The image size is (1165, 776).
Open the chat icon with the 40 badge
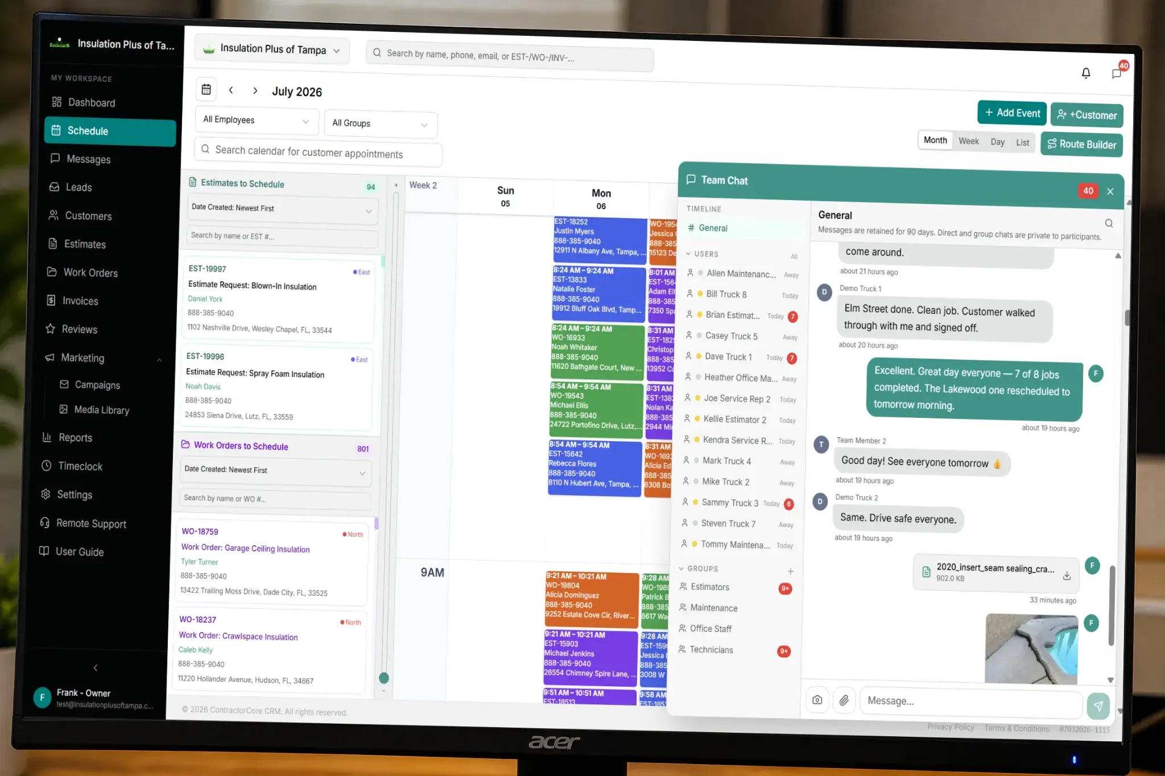click(1117, 73)
